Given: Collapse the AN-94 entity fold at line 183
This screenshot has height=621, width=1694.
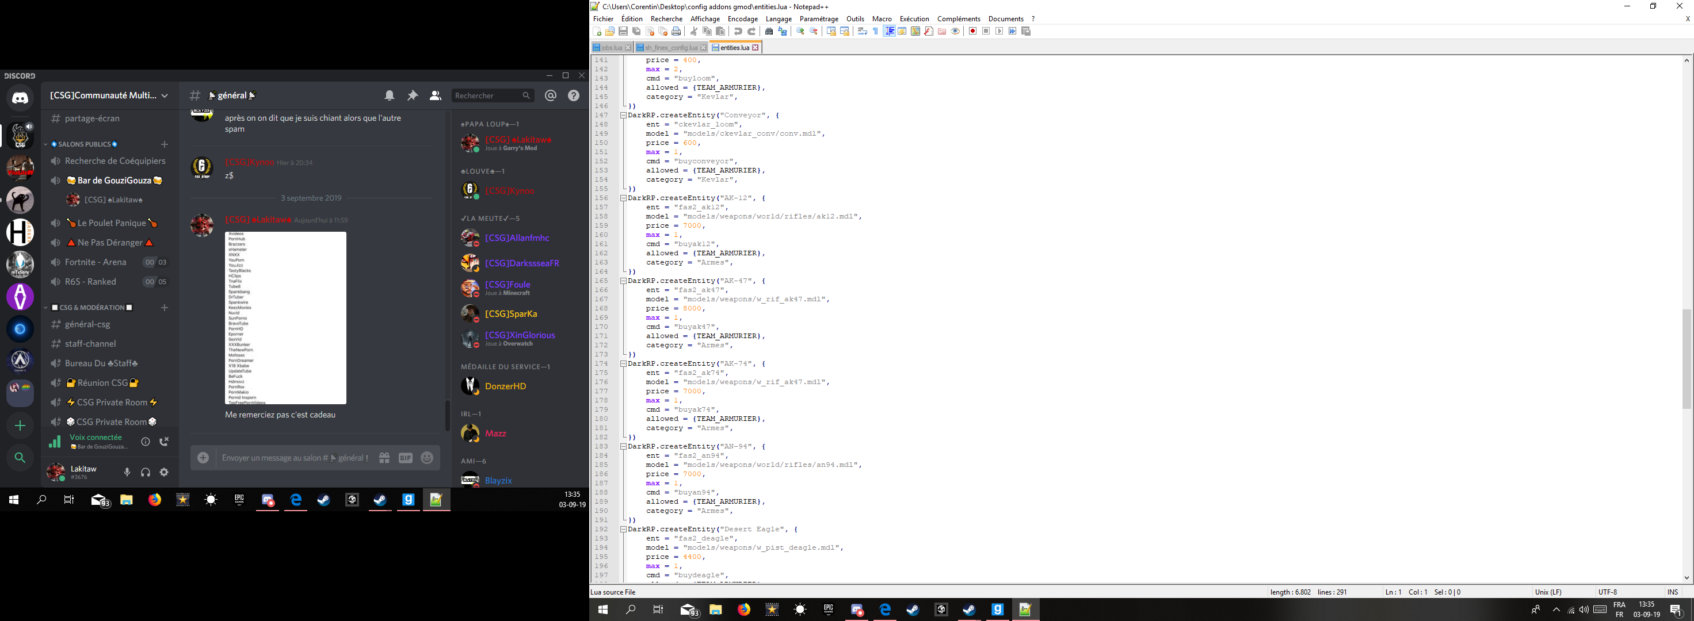Looking at the screenshot, I should (x=623, y=446).
